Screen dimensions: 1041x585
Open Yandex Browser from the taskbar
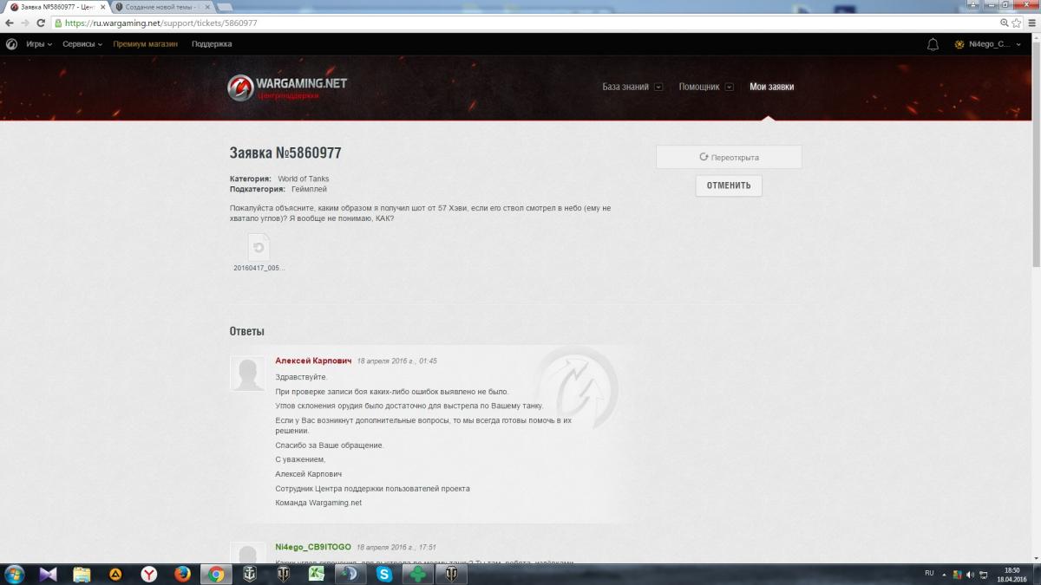[149, 574]
